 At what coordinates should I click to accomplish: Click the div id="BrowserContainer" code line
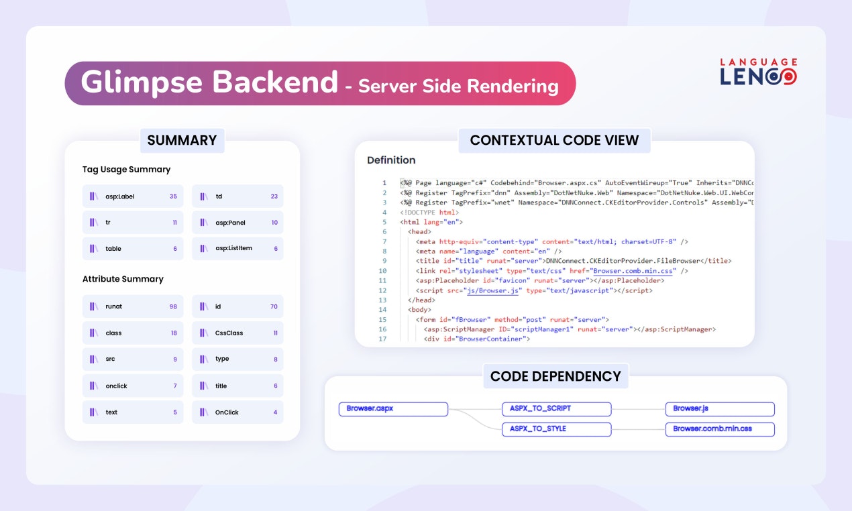(477, 339)
